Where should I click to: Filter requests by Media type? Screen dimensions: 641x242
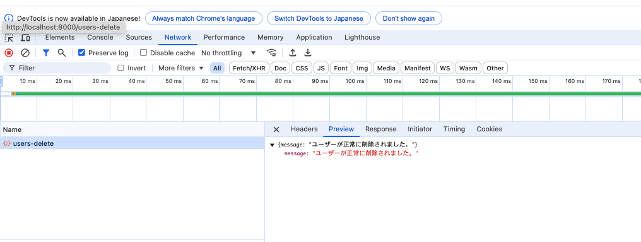click(386, 68)
